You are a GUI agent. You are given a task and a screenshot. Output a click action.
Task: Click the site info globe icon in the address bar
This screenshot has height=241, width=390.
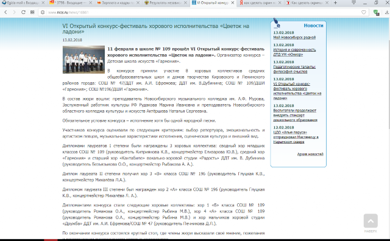point(43,12)
